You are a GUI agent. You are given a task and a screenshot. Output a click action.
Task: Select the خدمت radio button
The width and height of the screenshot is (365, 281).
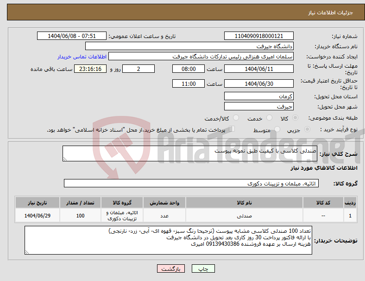pyautogui.click(x=269, y=118)
